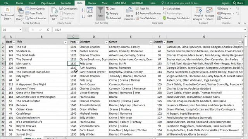
Task: Open the Rank column filter dropdown
Action: tap(14, 42)
